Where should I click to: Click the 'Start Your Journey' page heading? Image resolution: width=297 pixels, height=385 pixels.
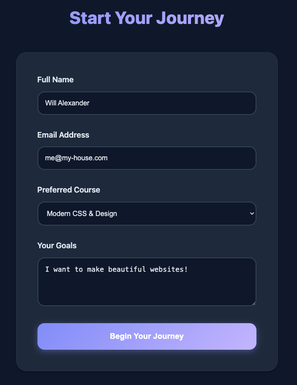[147, 18]
